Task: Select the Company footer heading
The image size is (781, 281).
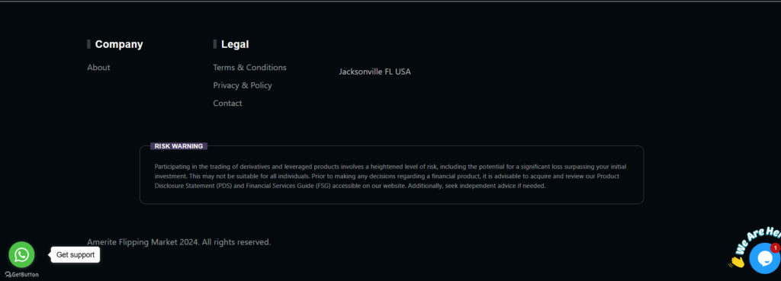Action: coord(119,44)
